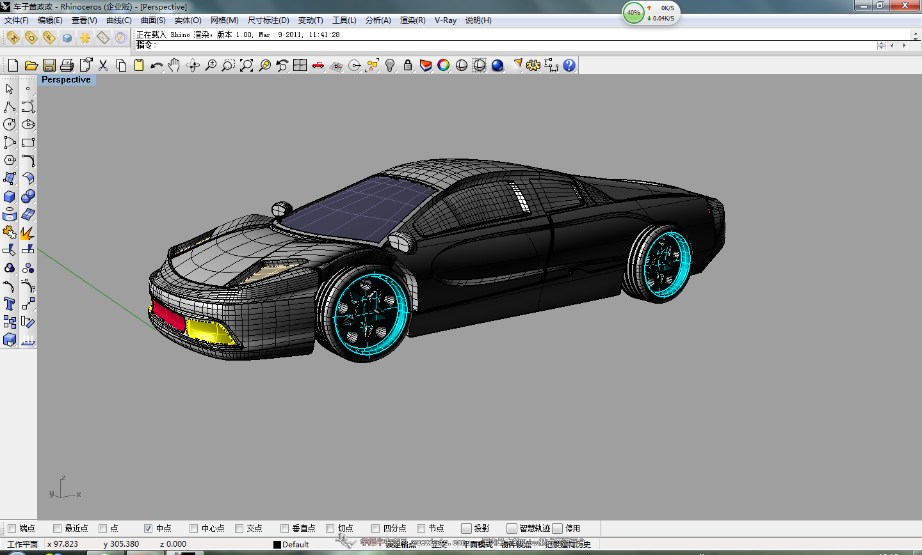Select the Pan hand tool
This screenshot has height=555, width=922.
(x=174, y=65)
